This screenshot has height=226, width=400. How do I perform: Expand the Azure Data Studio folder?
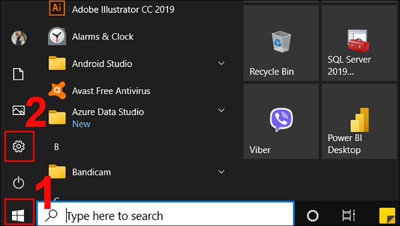221,110
